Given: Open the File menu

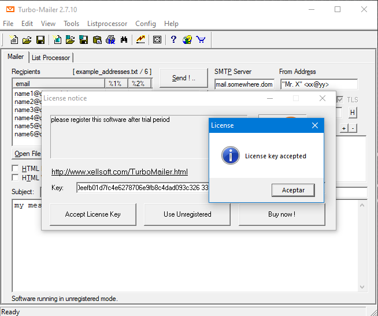Looking at the screenshot, I should pyautogui.click(x=8, y=24).
